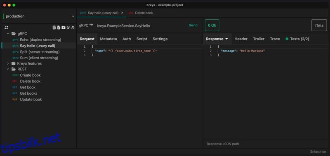Click the new operation file icon
This screenshot has height=156, width=330.
coord(59,28)
